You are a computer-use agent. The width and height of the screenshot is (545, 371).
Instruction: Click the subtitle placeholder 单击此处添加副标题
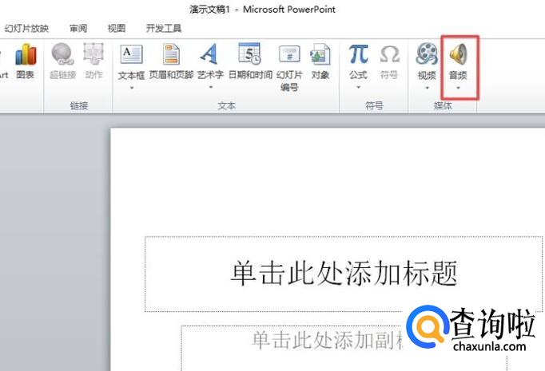pos(344,348)
